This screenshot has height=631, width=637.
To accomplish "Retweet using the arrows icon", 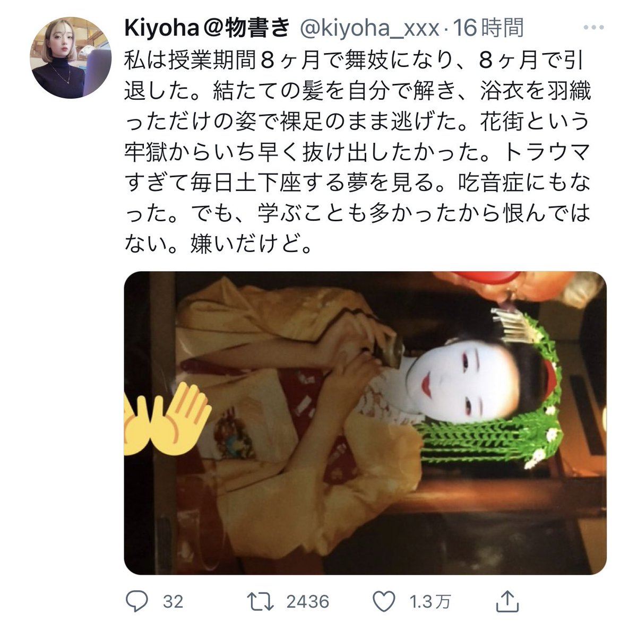I will click(261, 601).
